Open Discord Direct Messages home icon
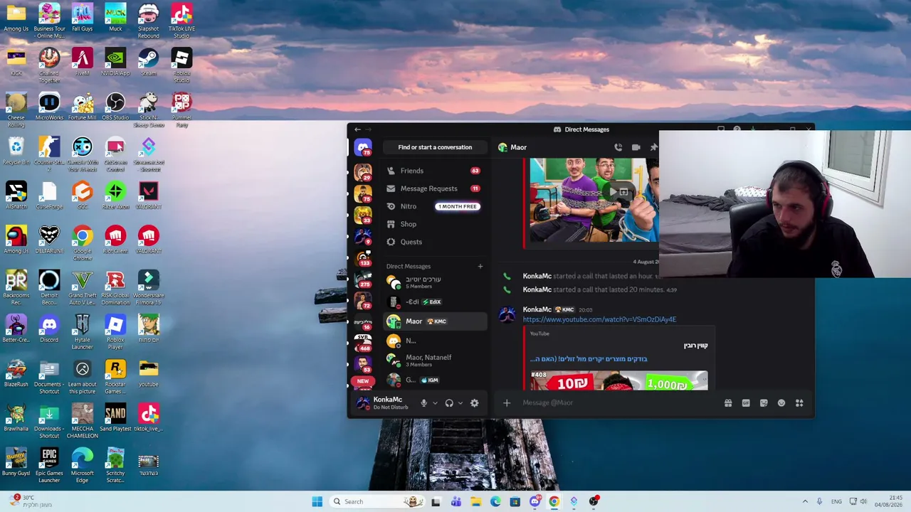 (363, 148)
